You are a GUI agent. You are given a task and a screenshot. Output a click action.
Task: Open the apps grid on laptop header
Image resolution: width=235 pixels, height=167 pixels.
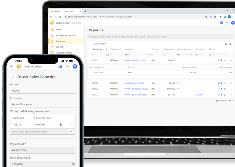221,23
